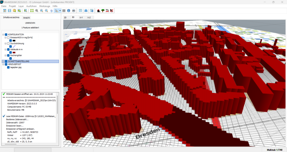The width and height of the screenshot is (287, 152).
Task: Switch to the X-Z view tab
Action: [x=90, y=17]
